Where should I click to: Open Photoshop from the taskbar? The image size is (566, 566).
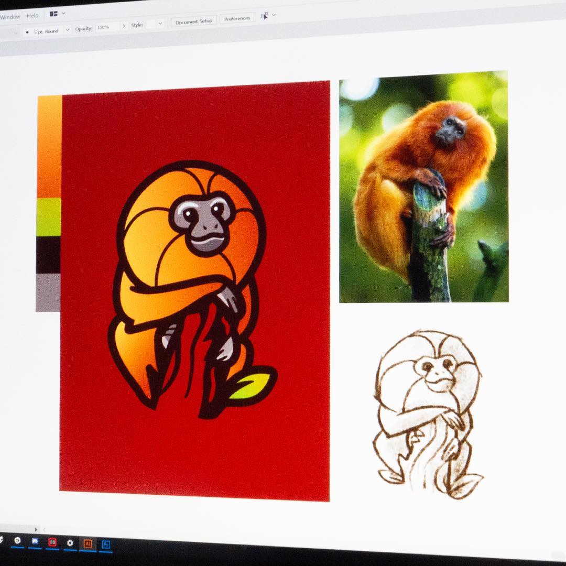pos(106,545)
